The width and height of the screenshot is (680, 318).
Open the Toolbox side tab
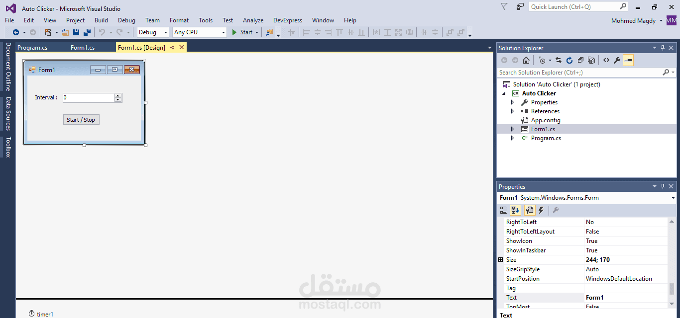coord(8,148)
